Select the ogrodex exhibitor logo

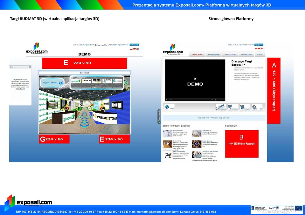pyautogui.click(x=76, y=81)
